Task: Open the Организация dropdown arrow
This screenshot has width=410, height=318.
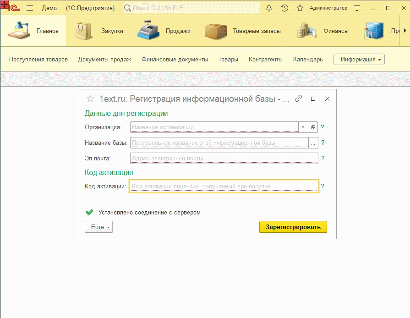Action: point(303,127)
